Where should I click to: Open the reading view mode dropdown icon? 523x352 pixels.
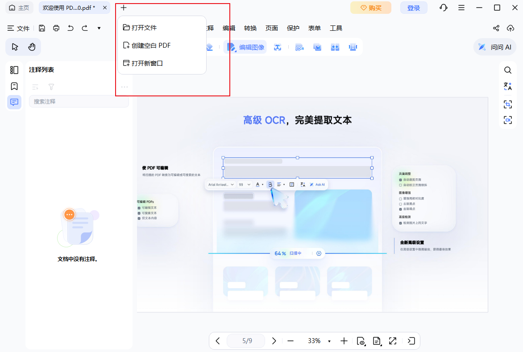[x=361, y=341]
